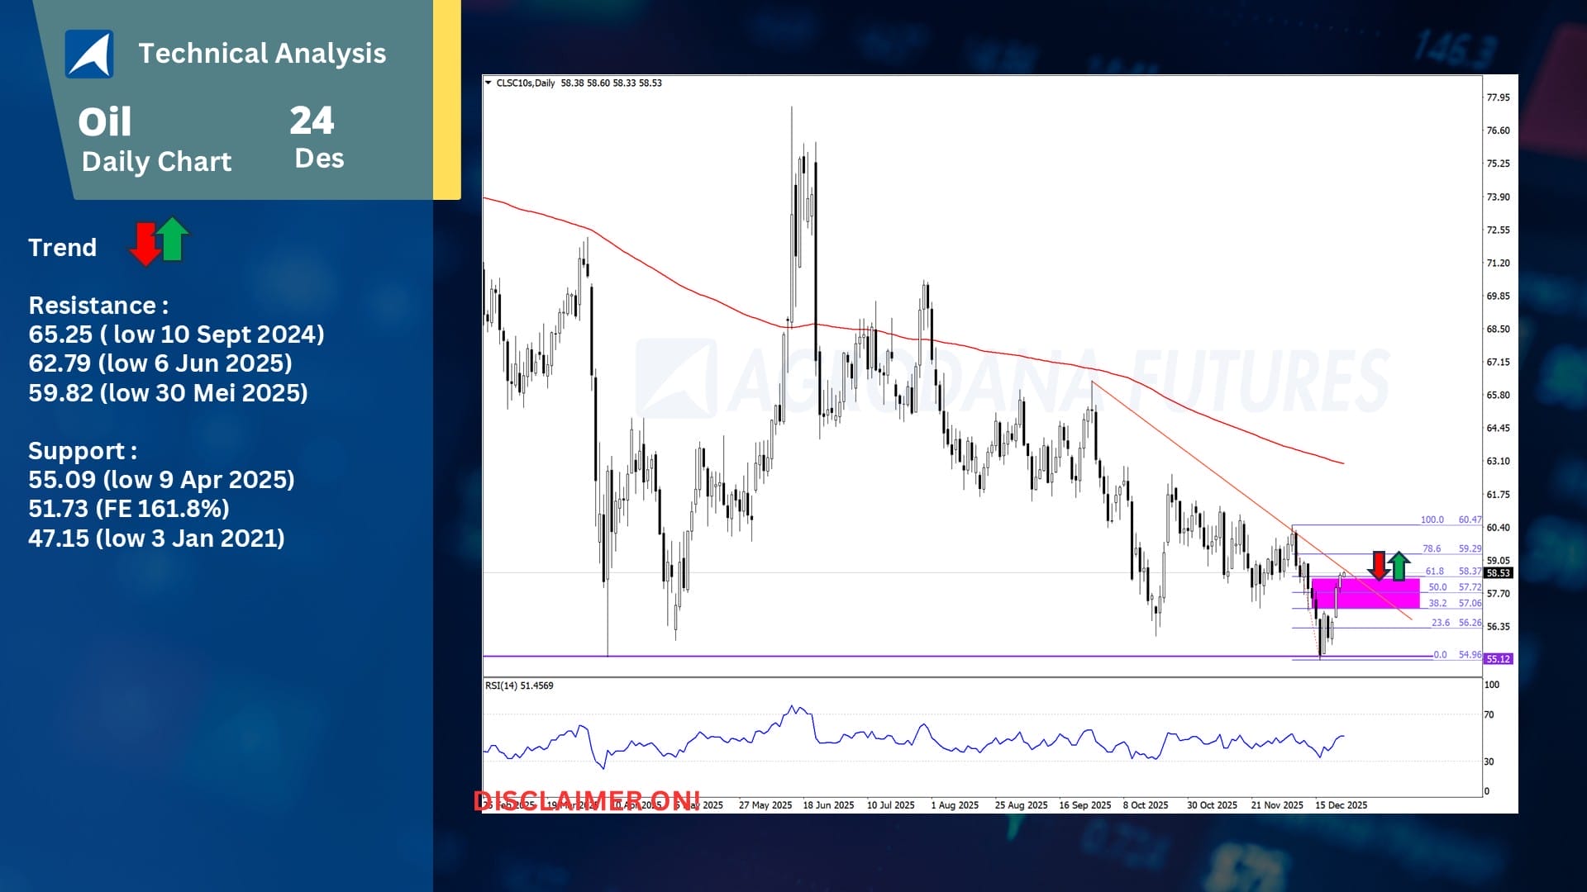This screenshot has width=1587, height=892.
Task: Click the 15 Dec 2025 date label
Action: tap(1341, 804)
